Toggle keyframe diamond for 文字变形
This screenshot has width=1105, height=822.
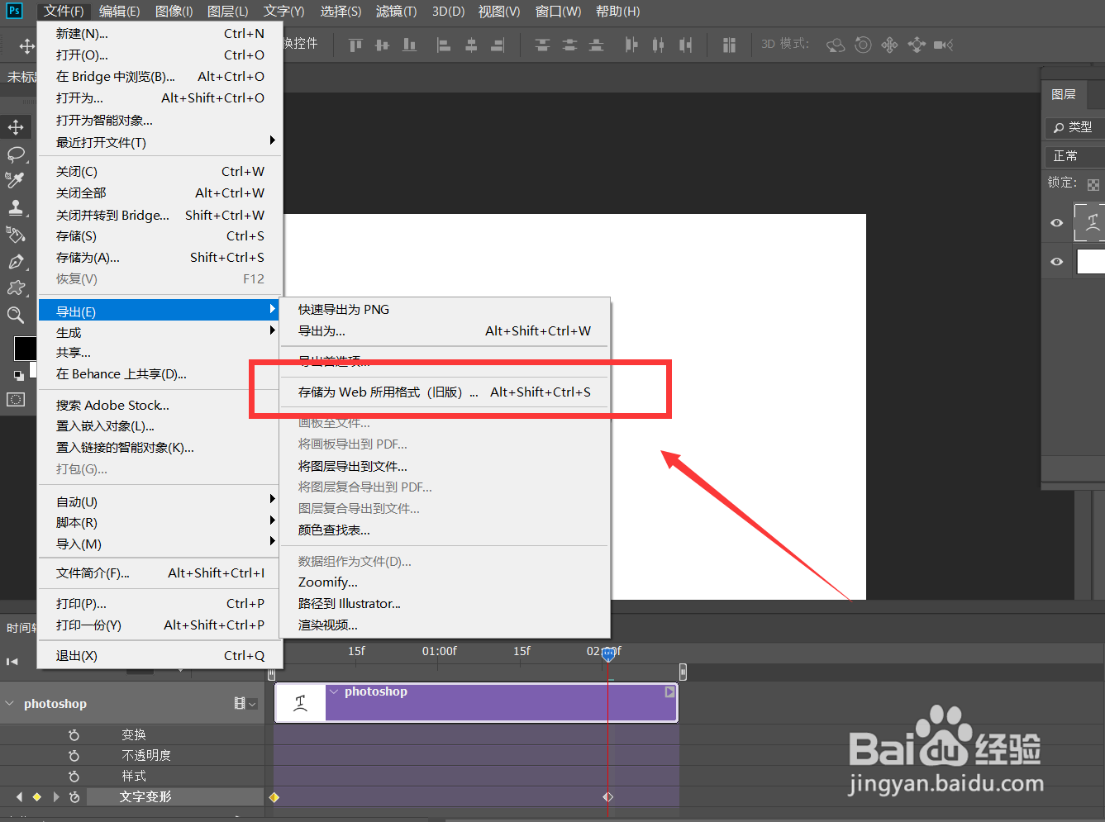pyautogui.click(x=36, y=796)
